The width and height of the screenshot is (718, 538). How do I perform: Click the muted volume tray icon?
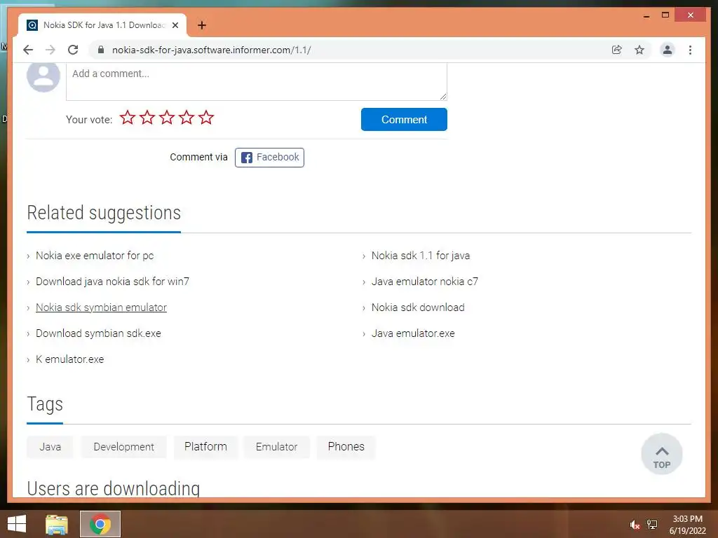634,525
